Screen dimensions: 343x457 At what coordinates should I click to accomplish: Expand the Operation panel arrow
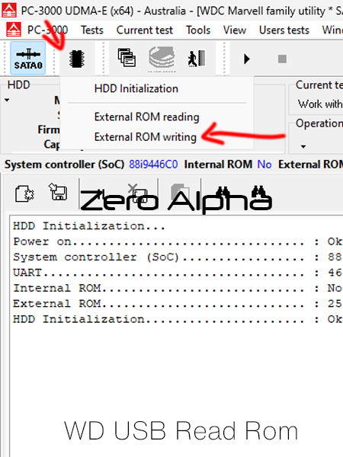(303, 146)
